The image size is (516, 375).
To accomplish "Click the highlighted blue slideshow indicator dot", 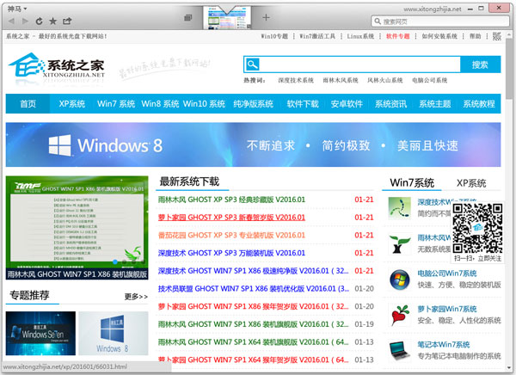I will click(x=115, y=261).
